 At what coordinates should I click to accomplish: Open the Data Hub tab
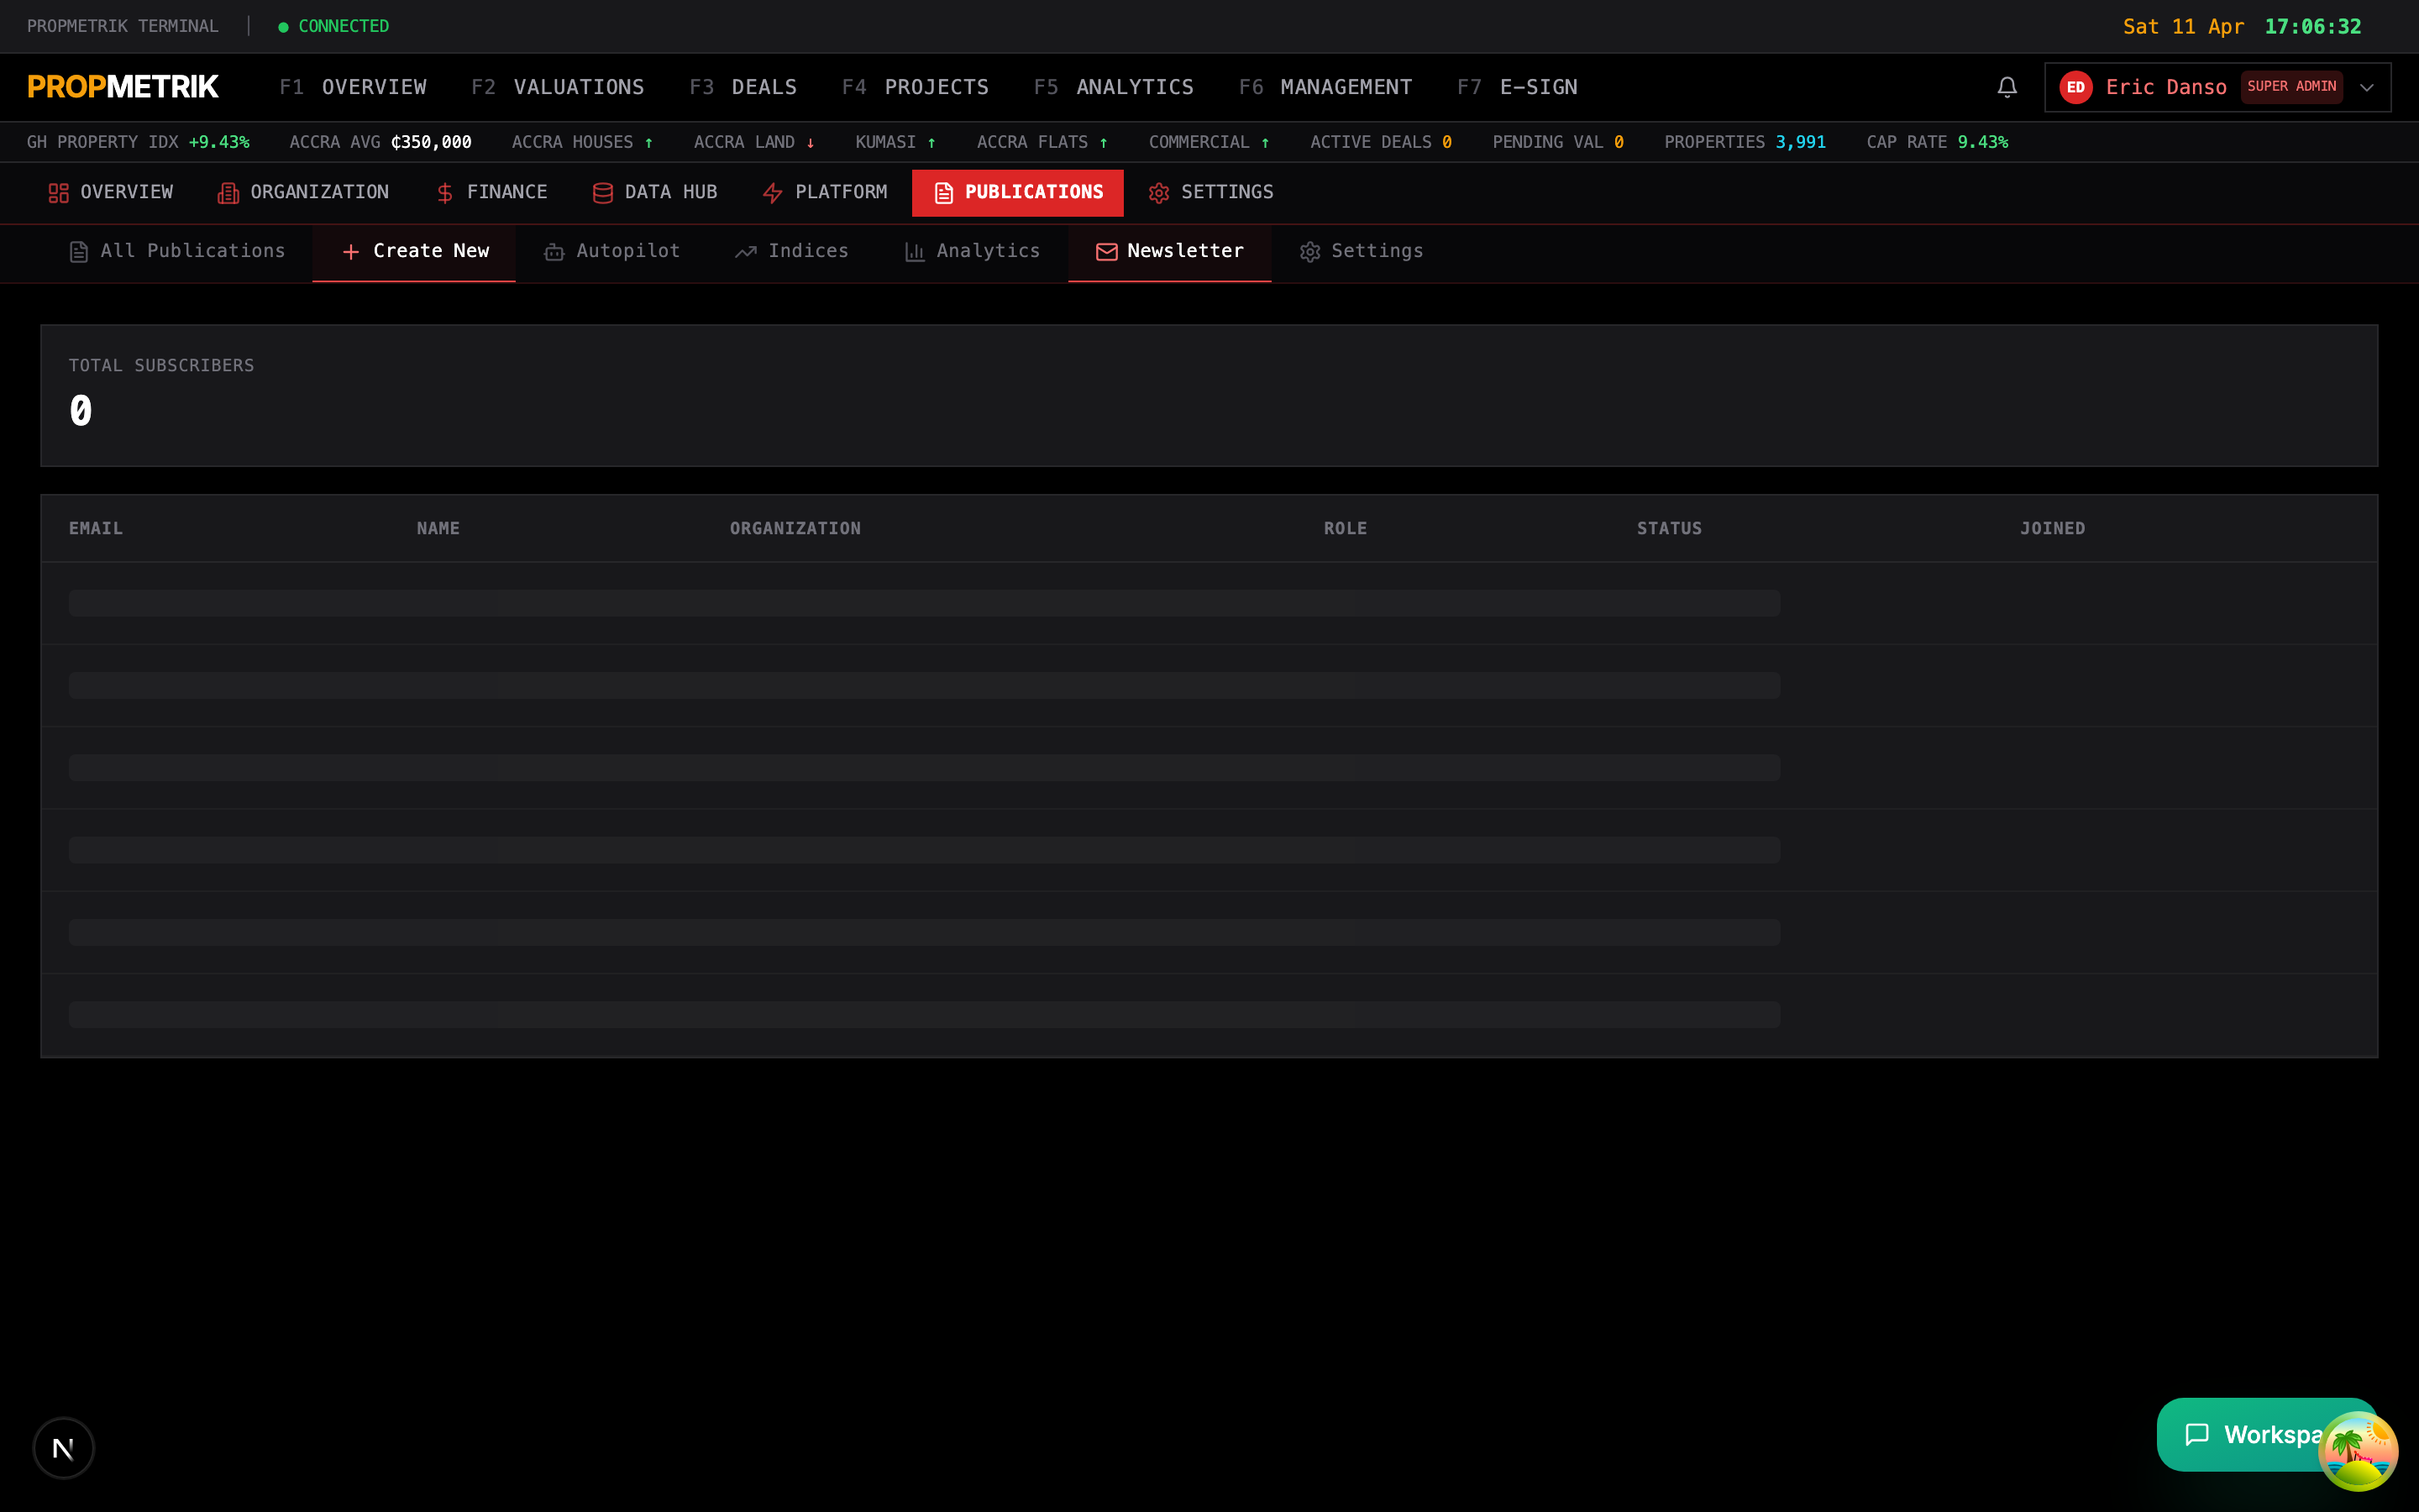[655, 192]
